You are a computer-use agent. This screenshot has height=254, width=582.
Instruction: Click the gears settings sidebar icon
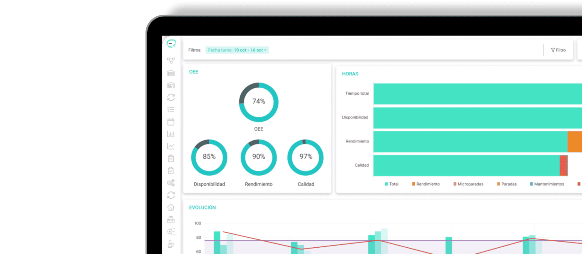coord(171,183)
